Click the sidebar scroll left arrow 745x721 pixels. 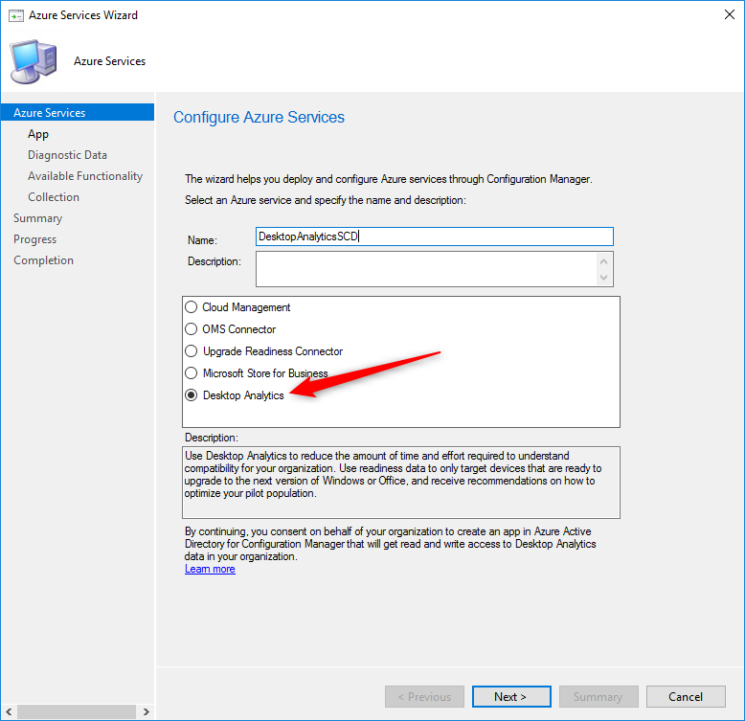[x=9, y=711]
